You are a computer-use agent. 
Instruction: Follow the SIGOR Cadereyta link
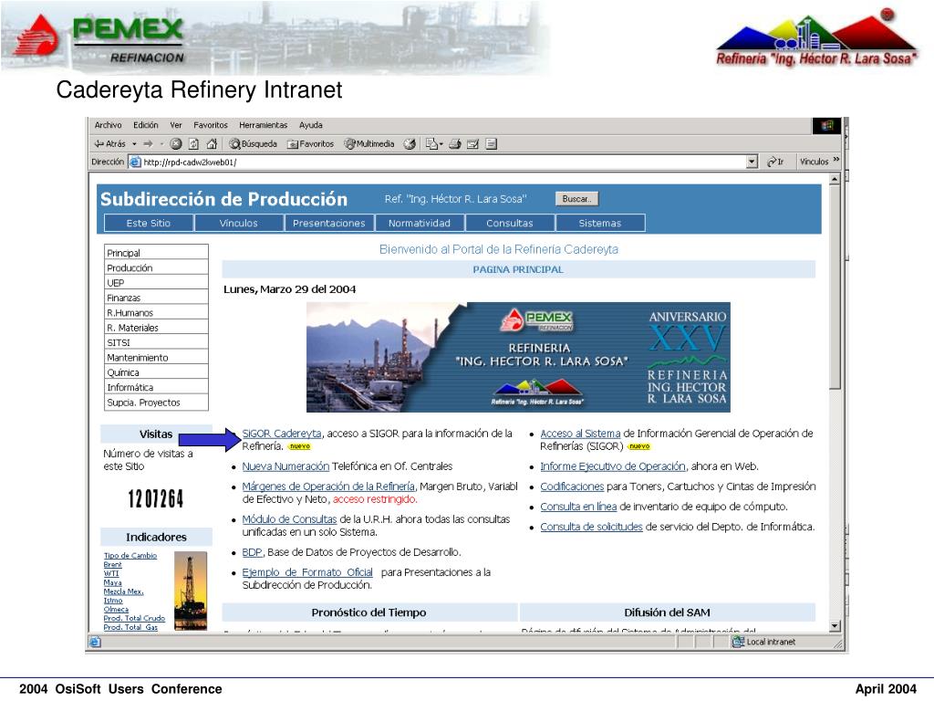point(282,434)
